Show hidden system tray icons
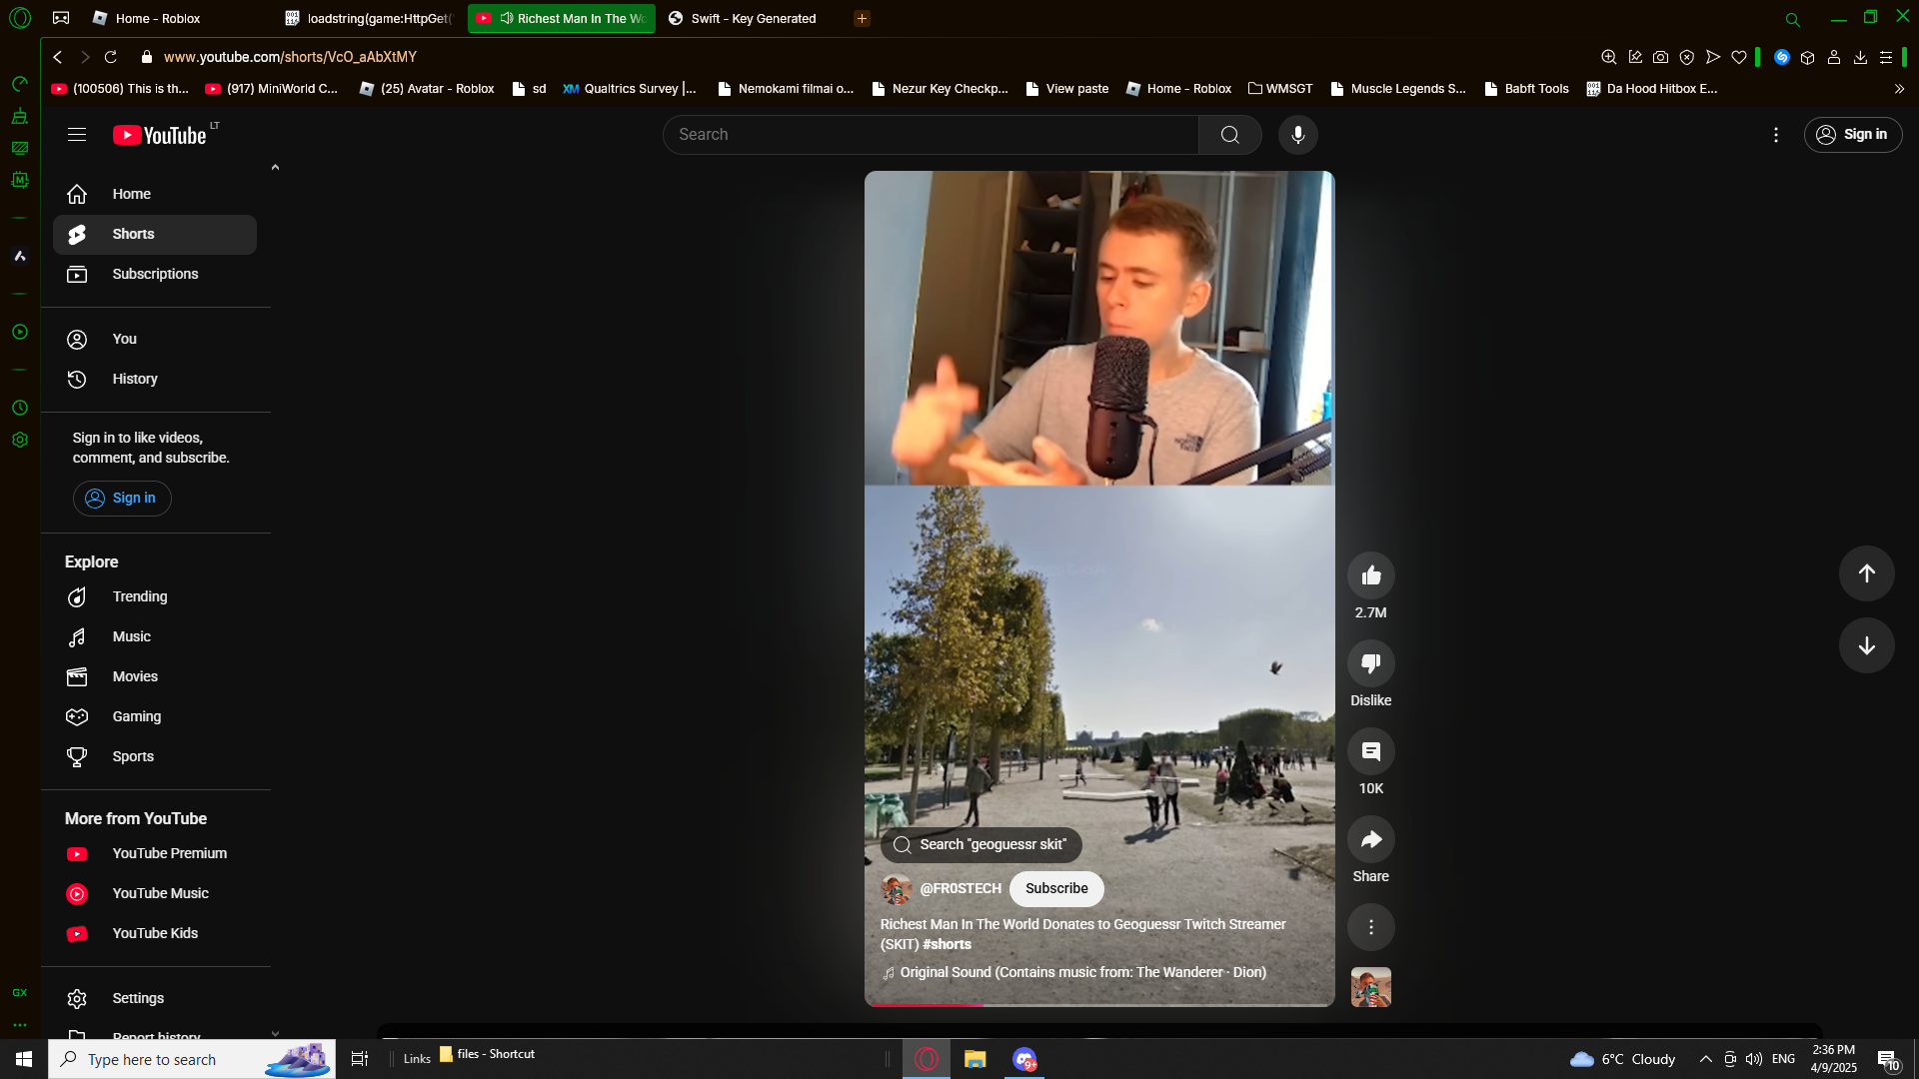The height and width of the screenshot is (1079, 1919). (1706, 1059)
